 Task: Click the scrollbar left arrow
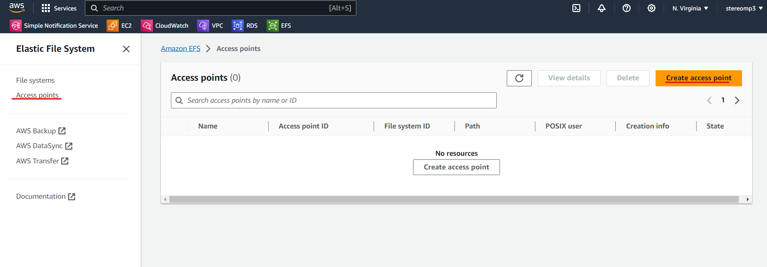coord(165,200)
